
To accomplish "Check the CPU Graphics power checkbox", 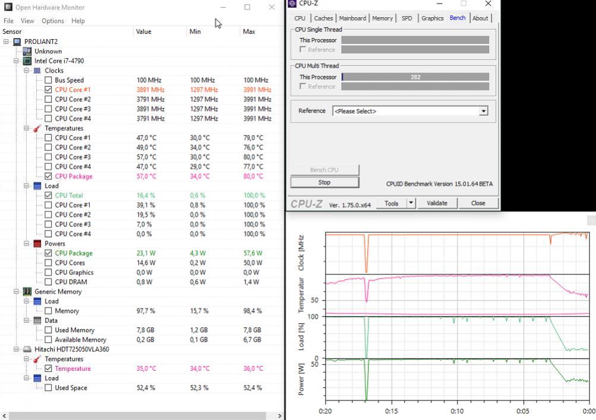I will tap(48, 273).
